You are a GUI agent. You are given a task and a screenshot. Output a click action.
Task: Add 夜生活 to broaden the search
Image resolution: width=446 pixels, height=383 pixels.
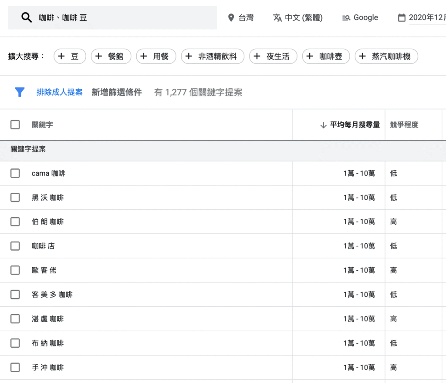tap(273, 56)
